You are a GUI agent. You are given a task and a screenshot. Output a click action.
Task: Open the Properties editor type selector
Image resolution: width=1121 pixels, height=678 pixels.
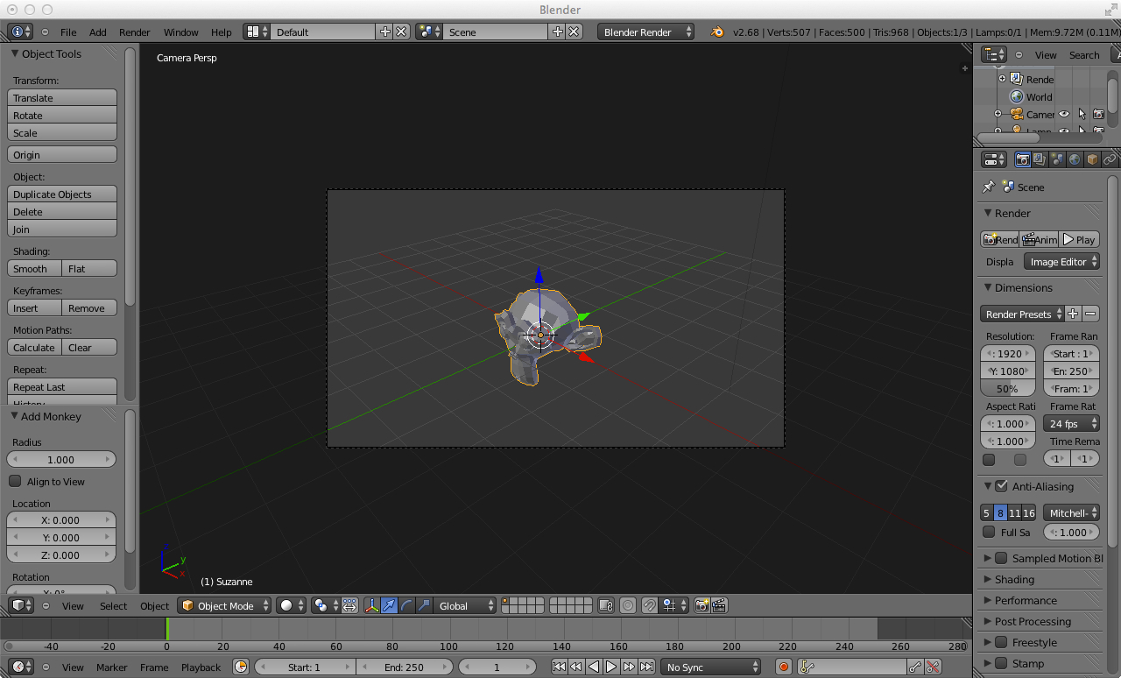[994, 159]
